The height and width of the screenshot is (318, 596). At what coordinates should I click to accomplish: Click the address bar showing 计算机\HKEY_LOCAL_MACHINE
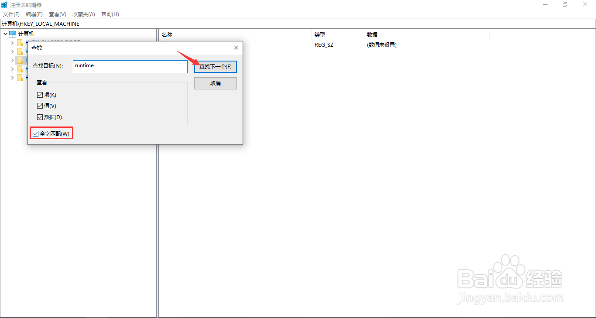coord(298,24)
